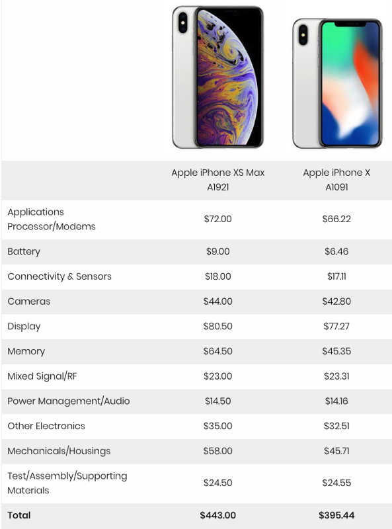Viewport: 392px width, 529px height.
Task: Select the $395.44 total value
Action: [336, 515]
